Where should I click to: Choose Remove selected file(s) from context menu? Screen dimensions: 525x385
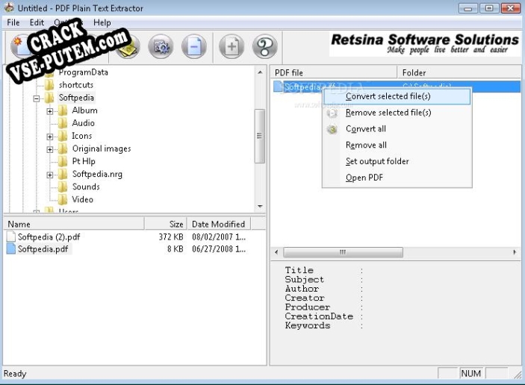(397, 113)
